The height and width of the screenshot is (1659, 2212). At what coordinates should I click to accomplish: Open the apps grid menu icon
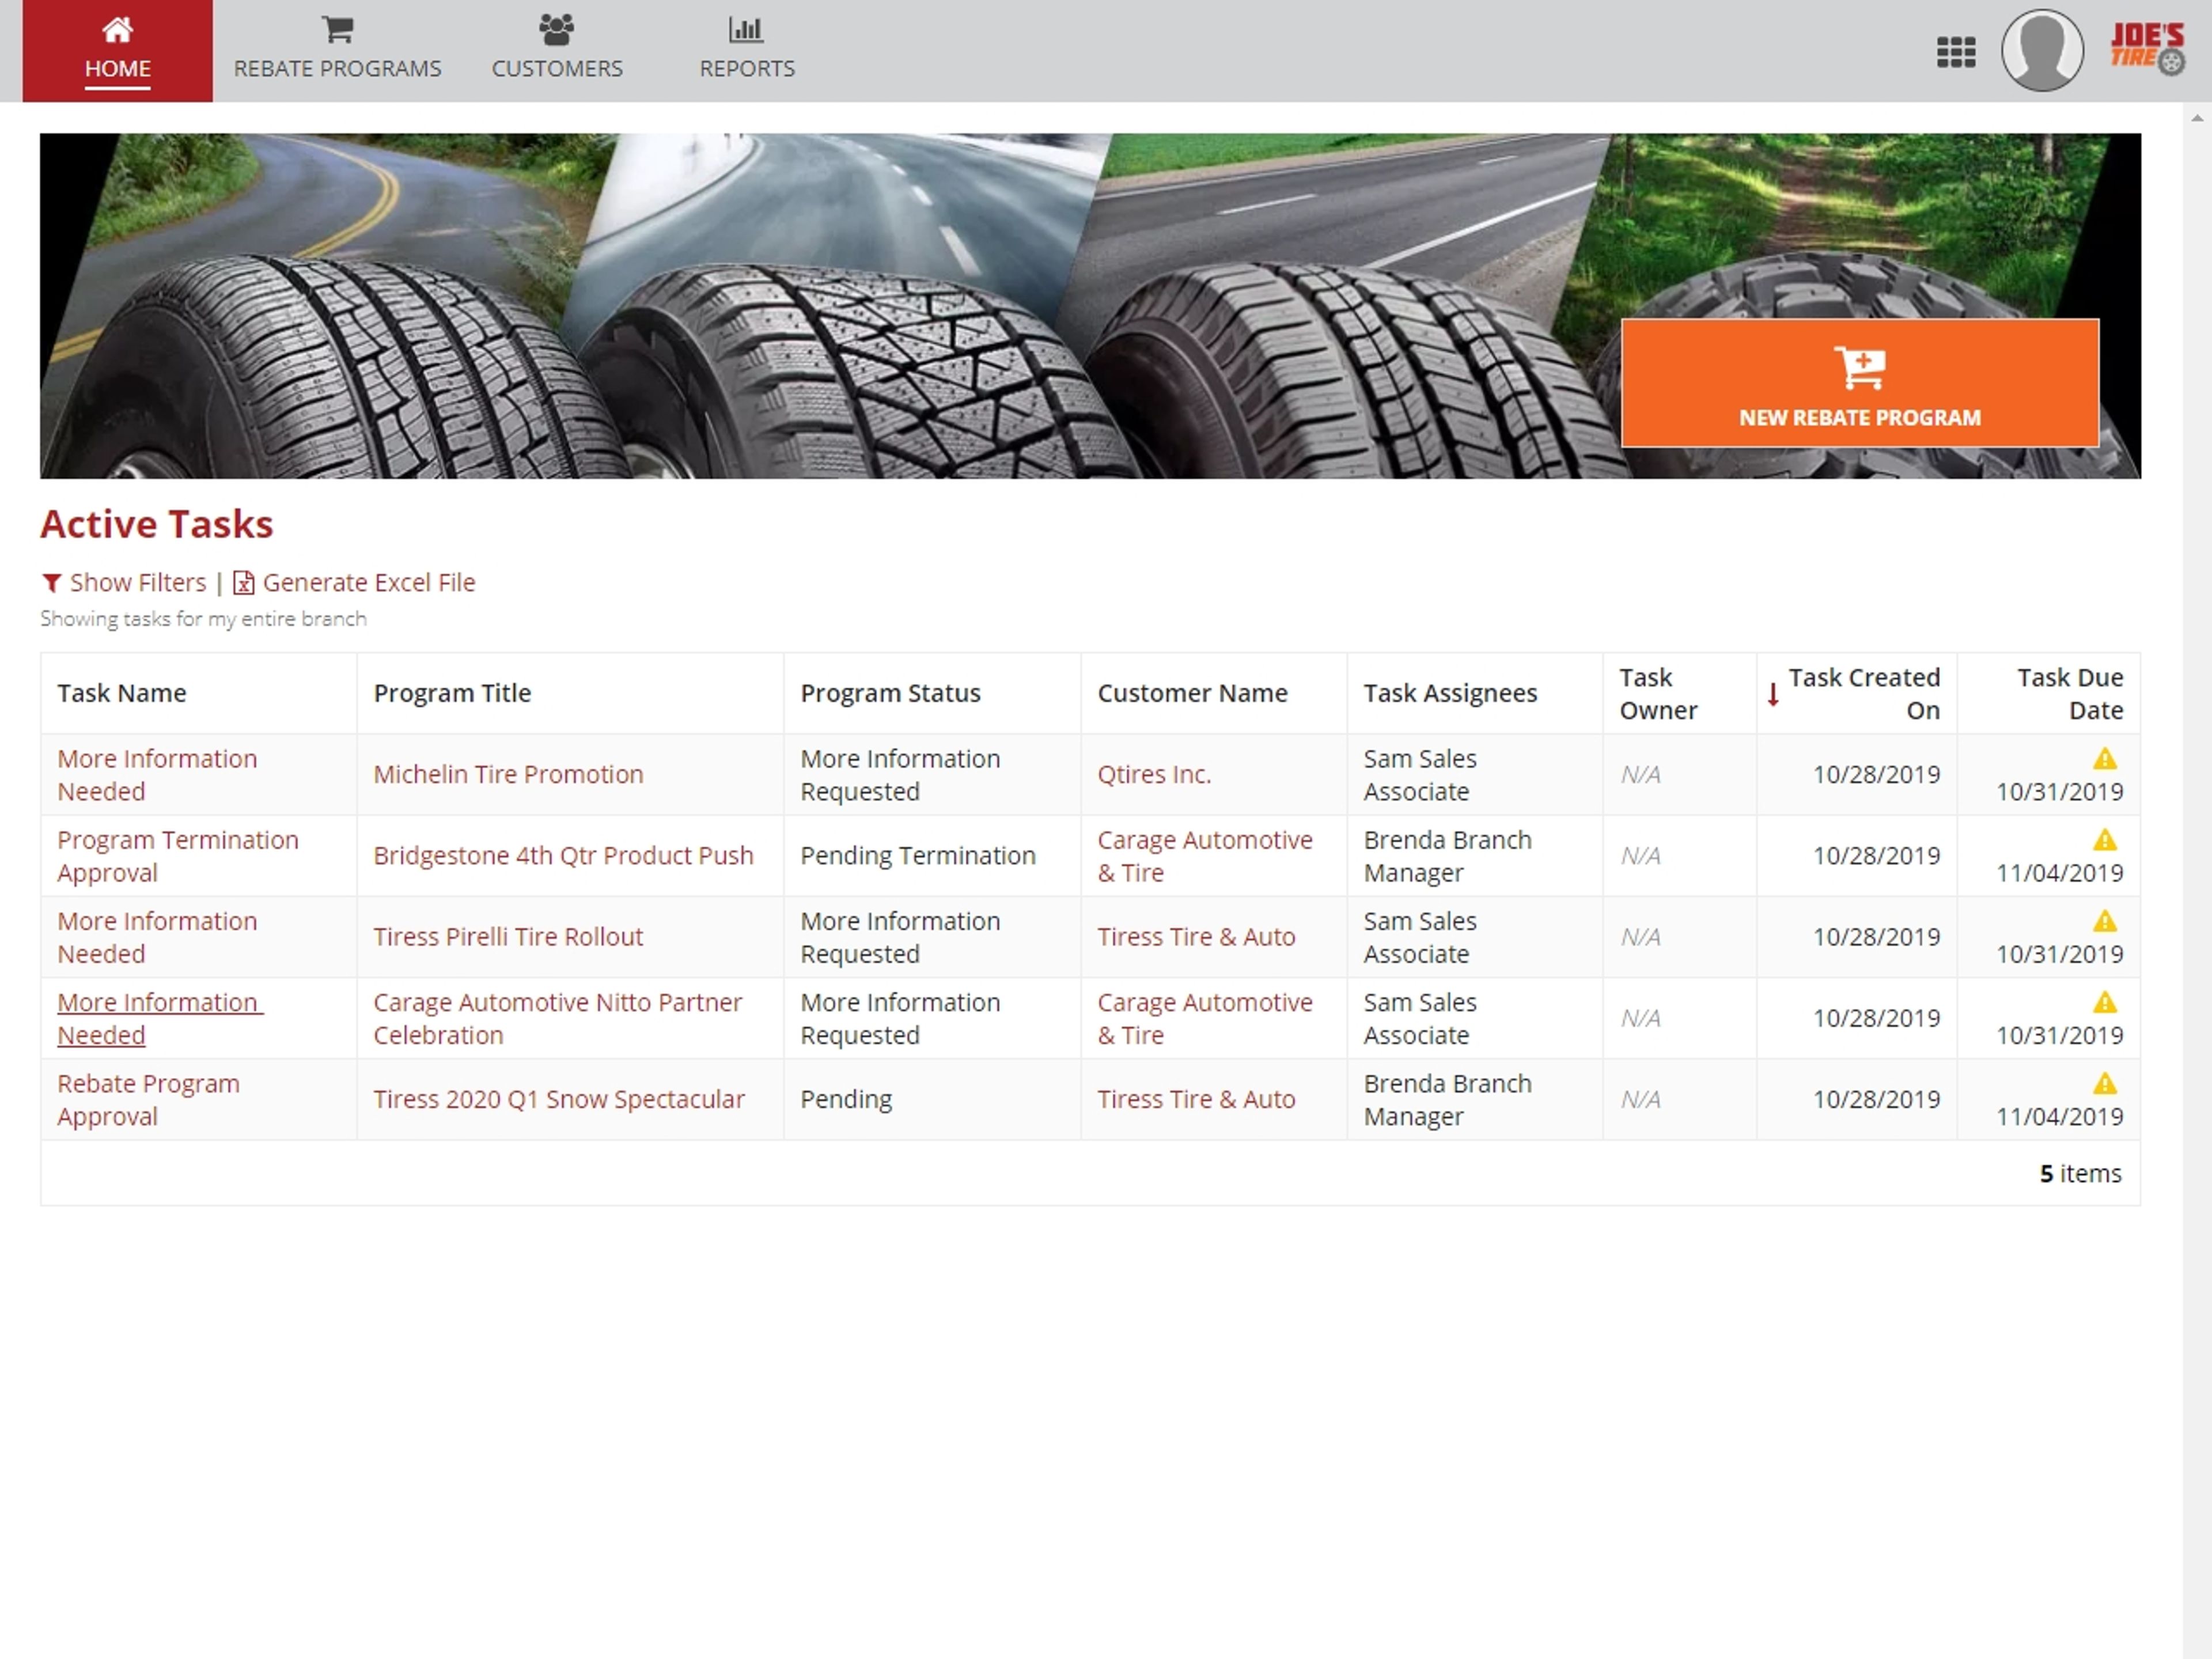pyautogui.click(x=1955, y=52)
